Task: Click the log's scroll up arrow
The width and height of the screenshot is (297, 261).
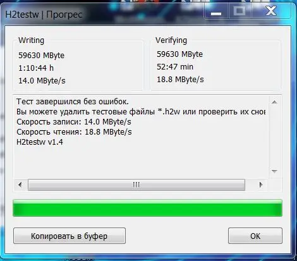Action: tap(274, 102)
